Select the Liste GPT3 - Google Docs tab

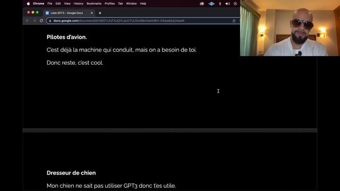click(69, 13)
